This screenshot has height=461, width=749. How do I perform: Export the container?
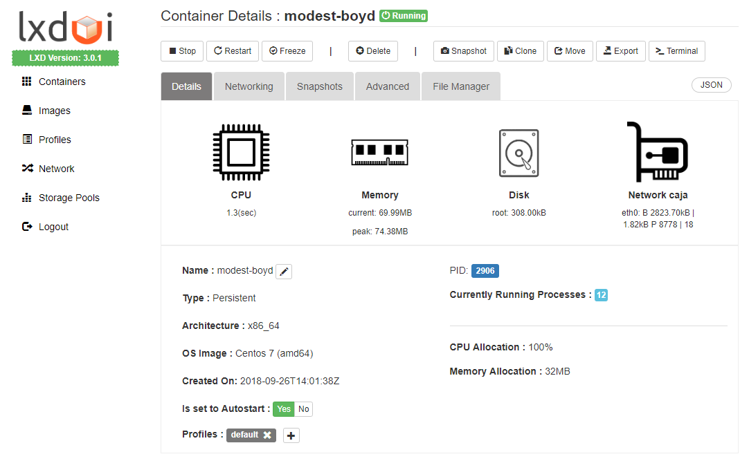(x=621, y=51)
